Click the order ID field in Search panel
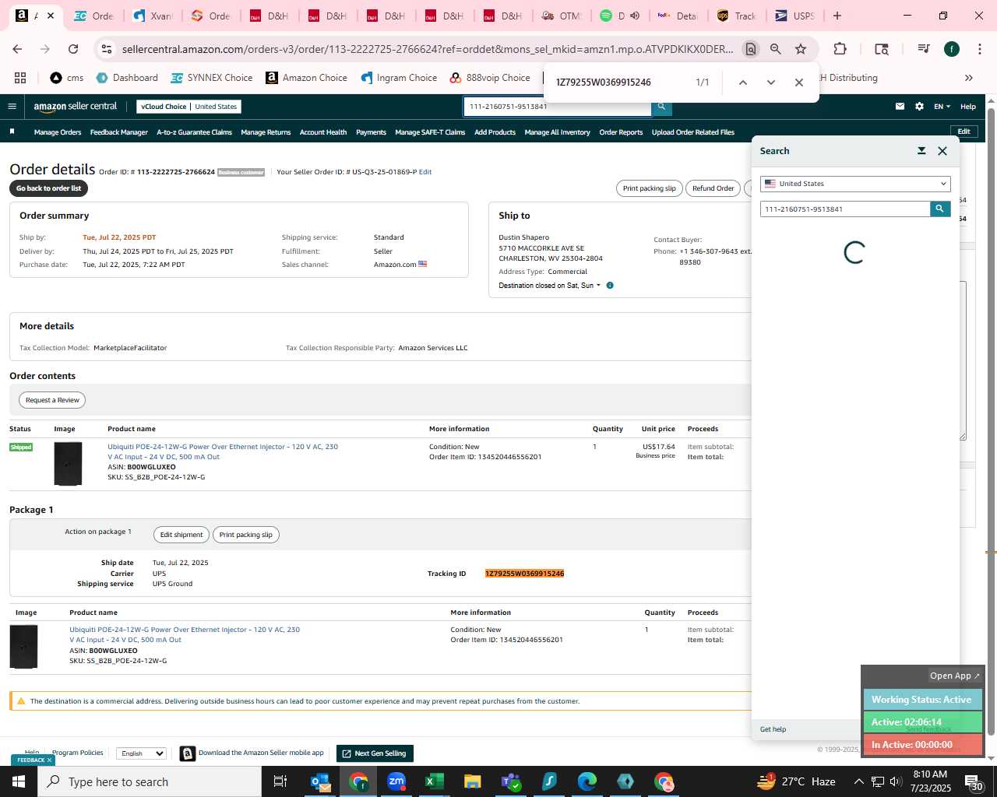997x797 pixels. [845, 209]
